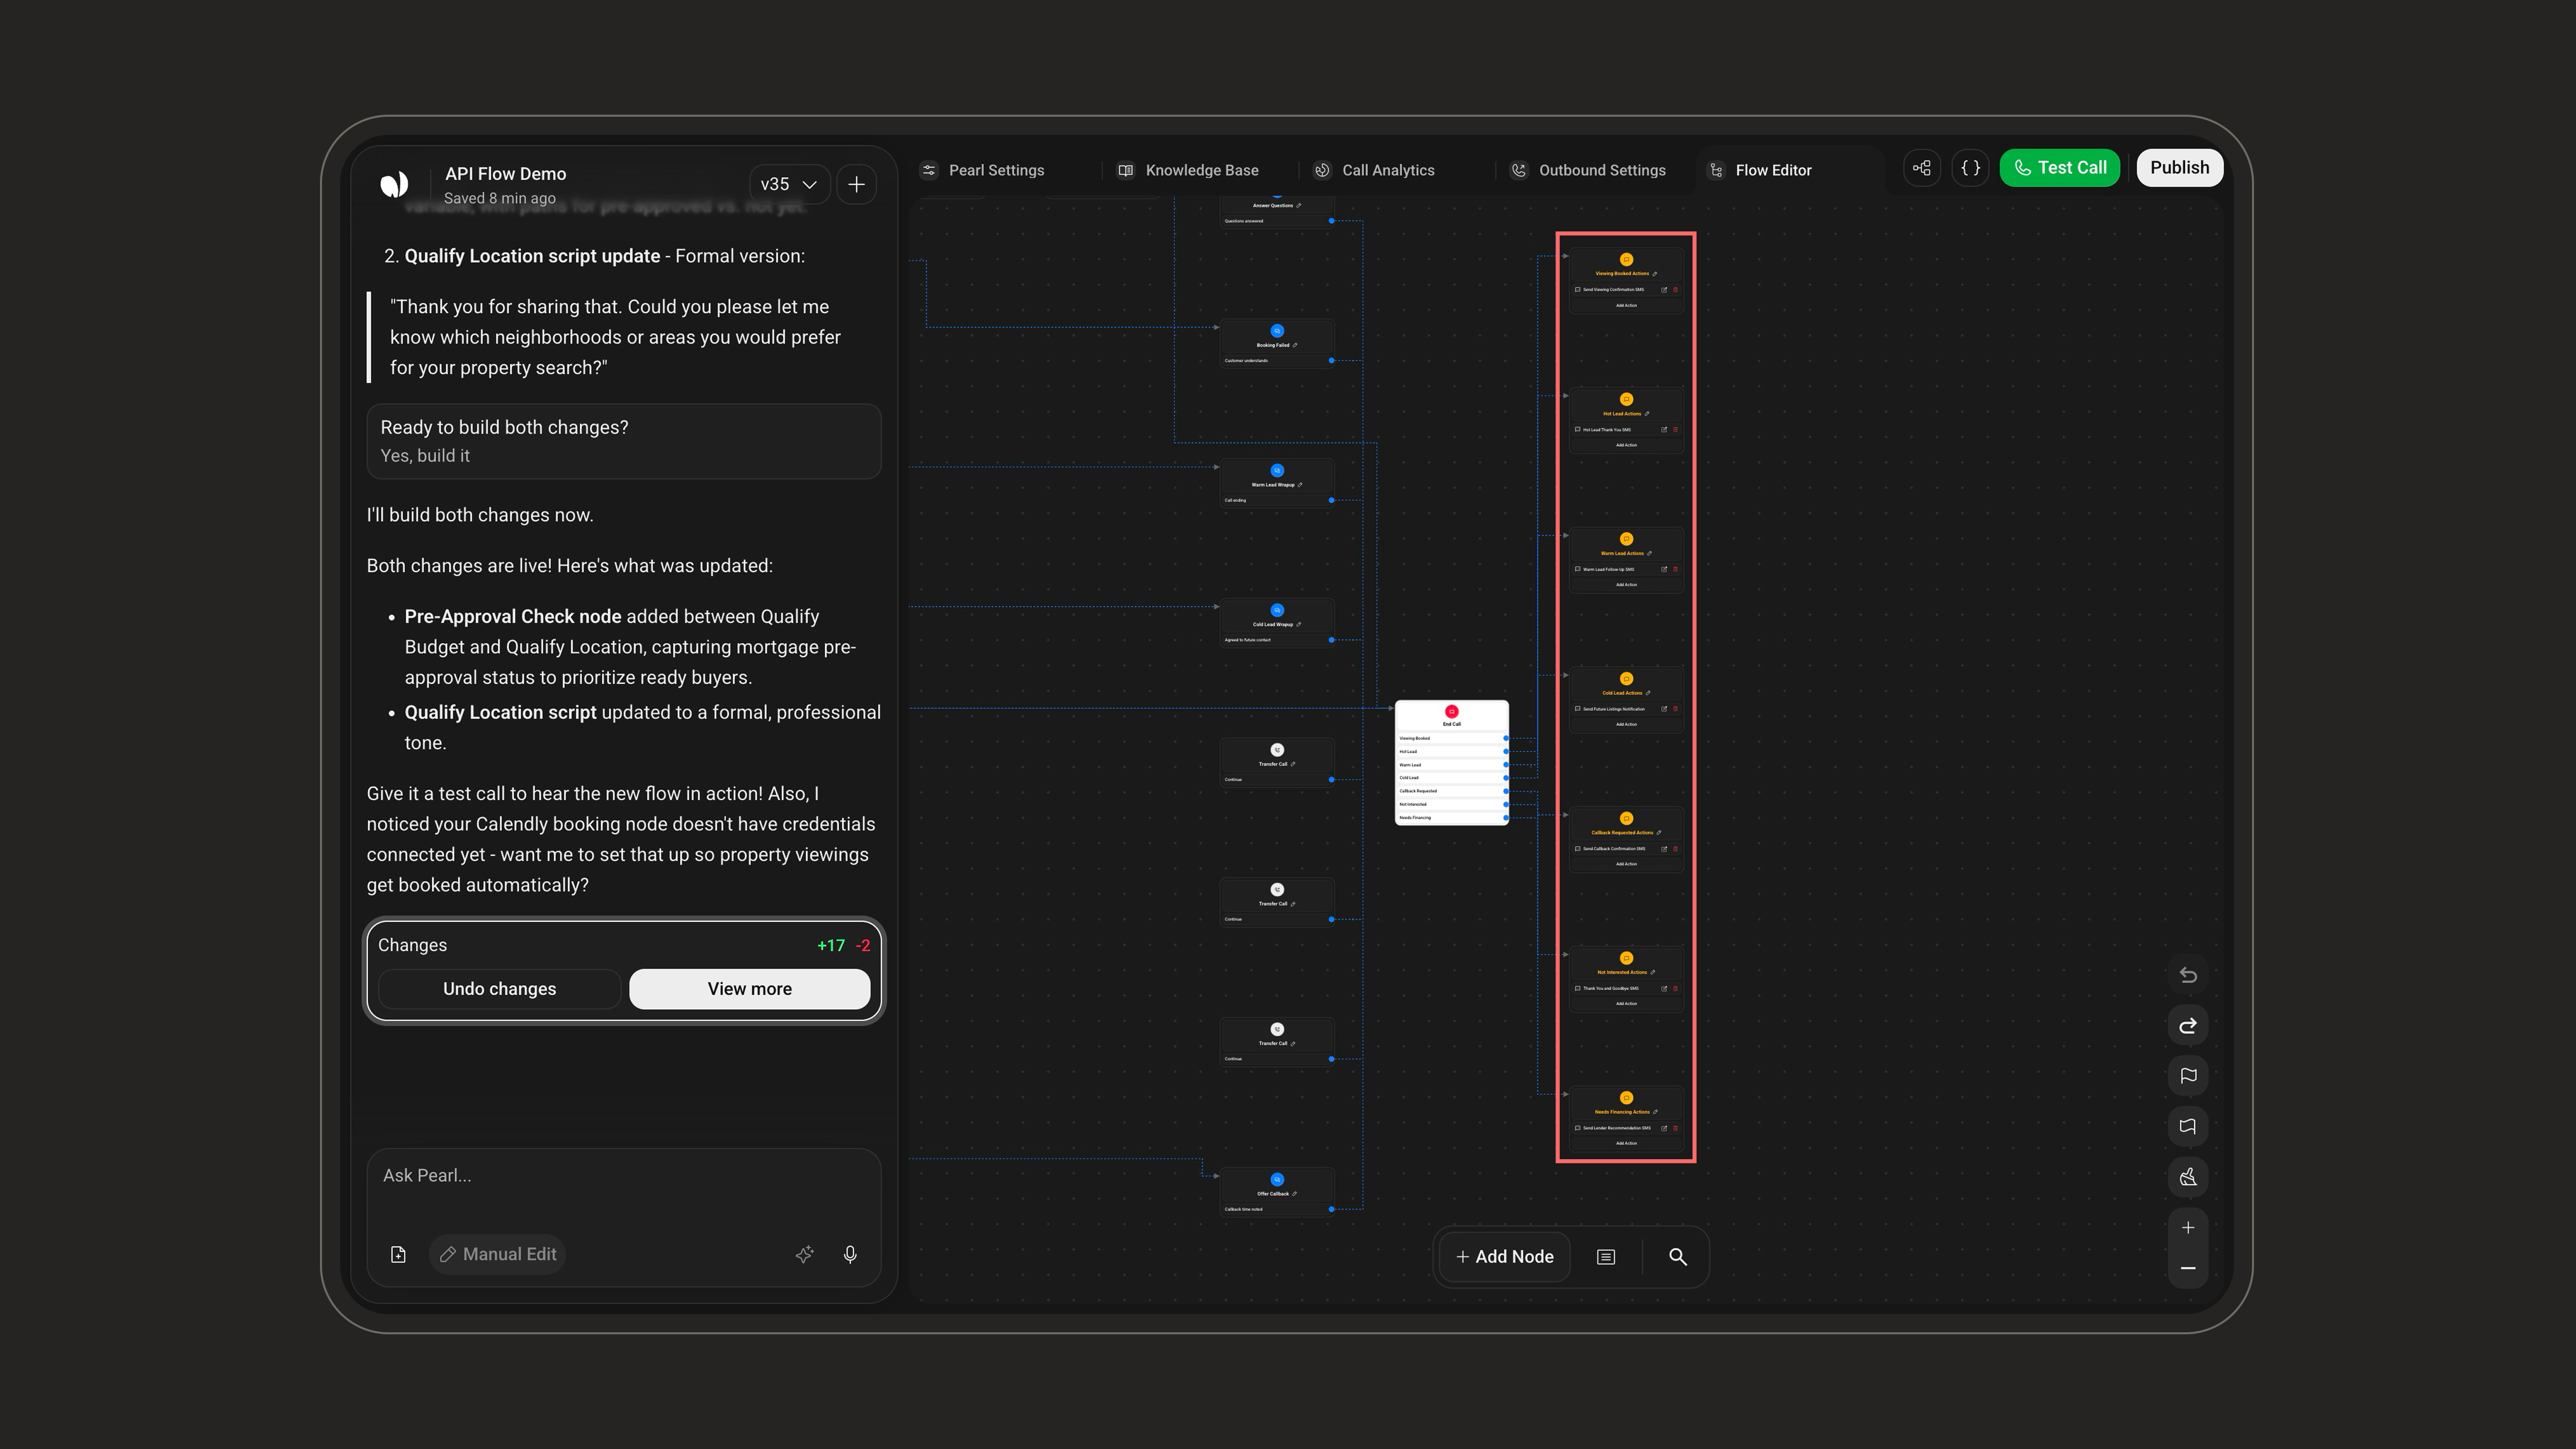This screenshot has width=2576, height=1449.
Task: Toggle Manual Edit mode
Action: tap(497, 1254)
